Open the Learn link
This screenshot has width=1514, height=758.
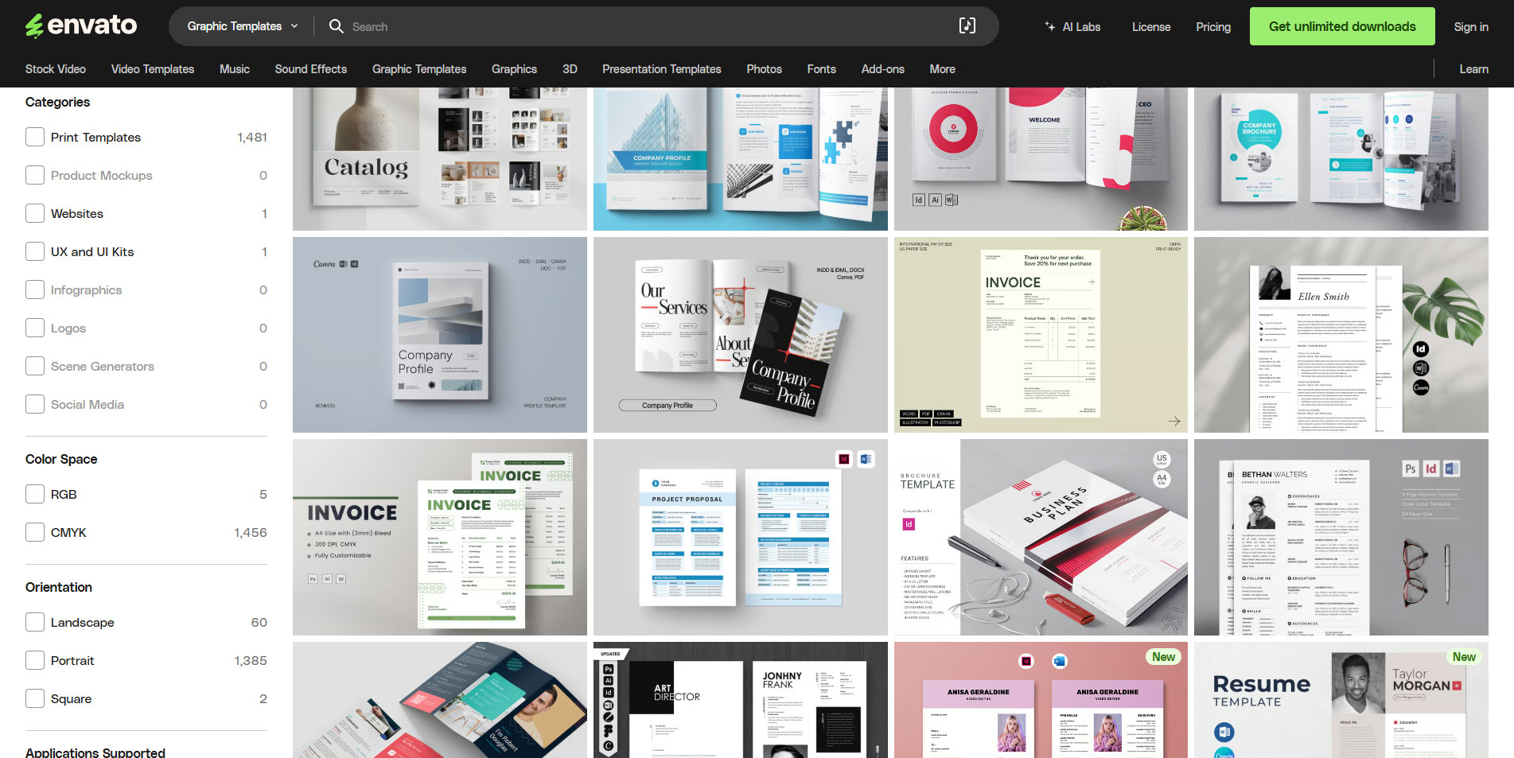1474,69
